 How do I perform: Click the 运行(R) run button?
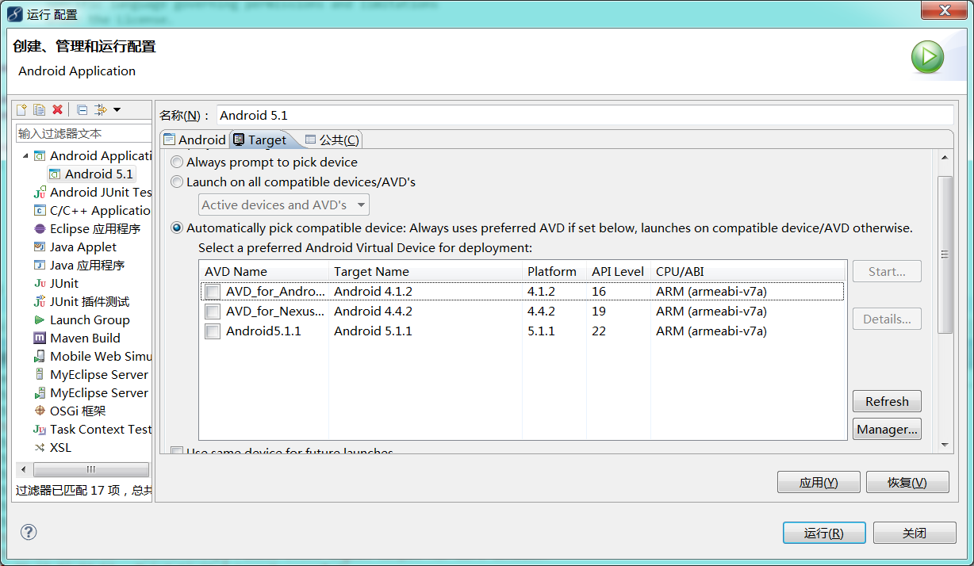(824, 533)
